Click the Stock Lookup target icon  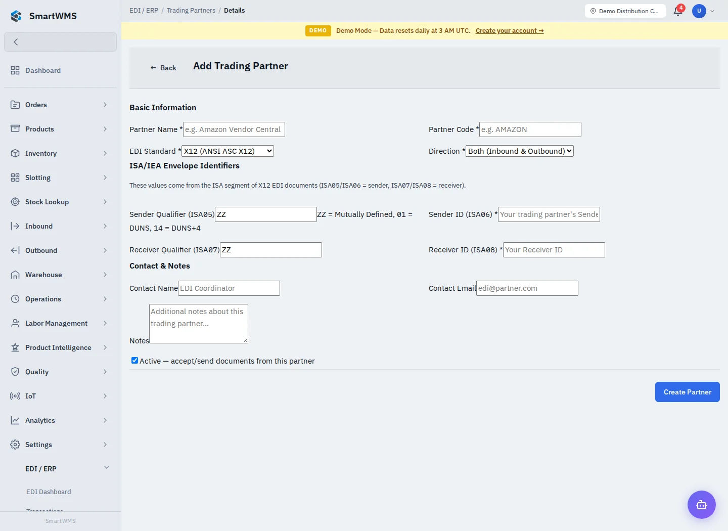click(x=15, y=202)
